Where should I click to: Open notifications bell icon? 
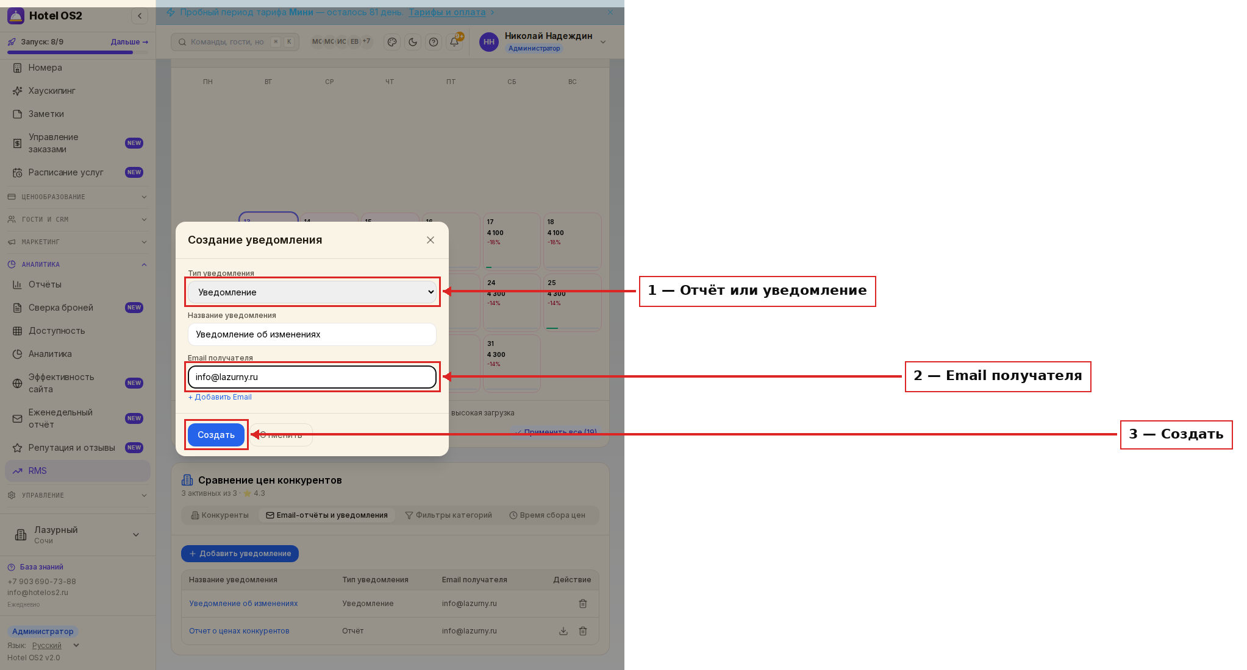pos(454,42)
